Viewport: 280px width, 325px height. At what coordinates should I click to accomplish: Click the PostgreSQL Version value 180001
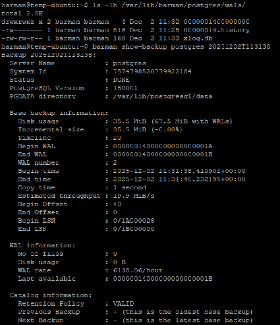tap(125, 88)
